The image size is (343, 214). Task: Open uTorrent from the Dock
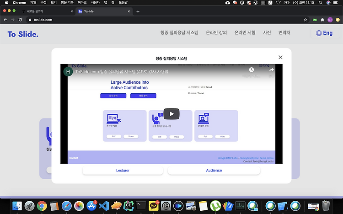(x=215, y=206)
